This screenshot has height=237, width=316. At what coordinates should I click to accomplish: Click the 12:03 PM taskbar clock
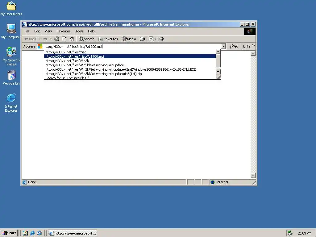point(304,233)
